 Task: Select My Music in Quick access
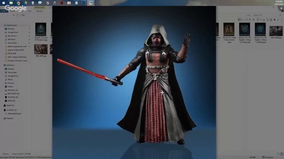[12, 39]
